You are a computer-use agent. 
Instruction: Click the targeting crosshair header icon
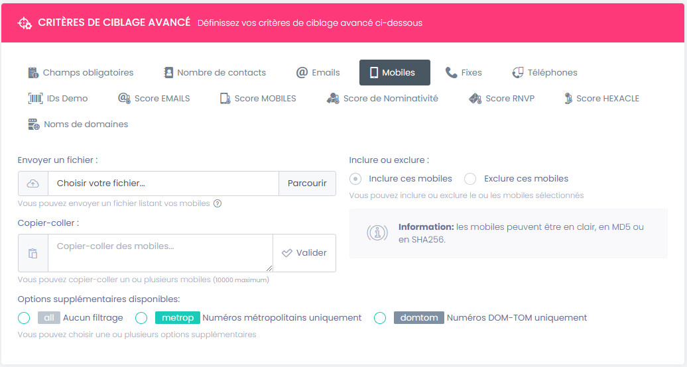pyautogui.click(x=25, y=23)
